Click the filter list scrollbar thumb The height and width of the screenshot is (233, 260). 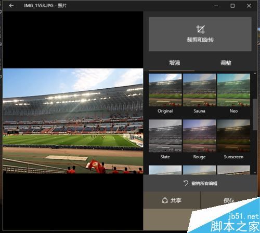(255, 115)
